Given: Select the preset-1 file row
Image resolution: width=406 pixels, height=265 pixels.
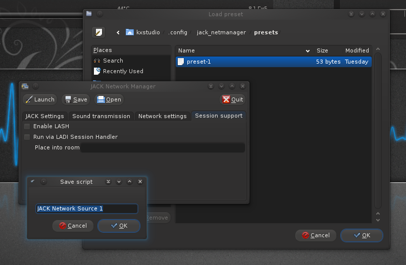Looking at the screenshot, I should [x=273, y=62].
